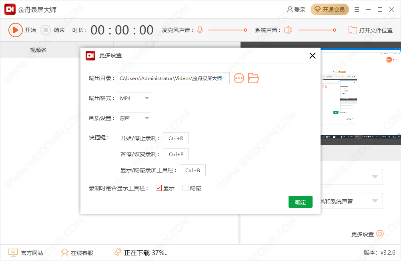The width and height of the screenshot is (401, 261).
Task: Expand the MP4 output format dropdown
Action: (134, 98)
